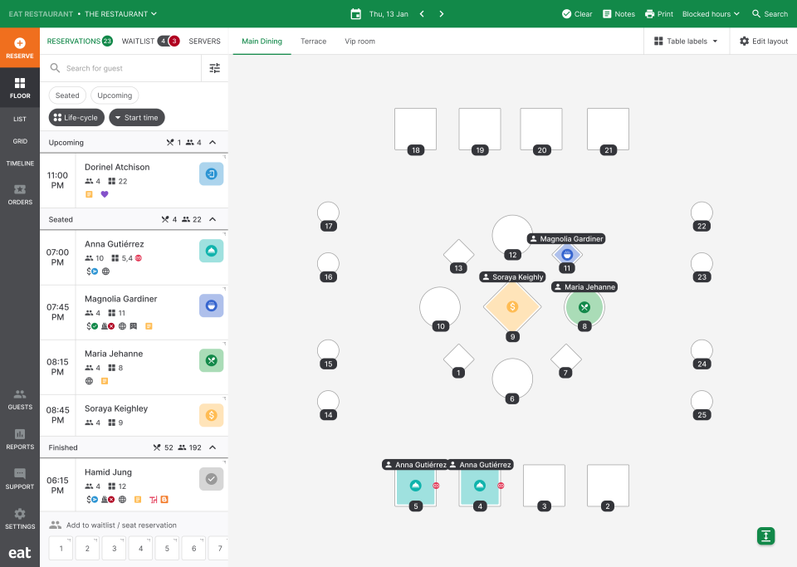Click Magnolia Gardiner's blue status icon
The width and height of the screenshot is (797, 567).
[212, 305]
